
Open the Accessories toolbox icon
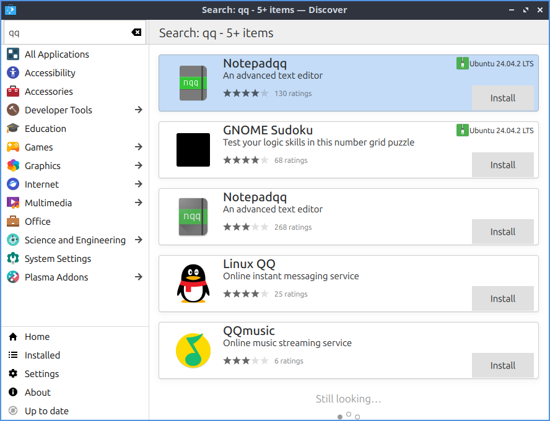point(13,92)
